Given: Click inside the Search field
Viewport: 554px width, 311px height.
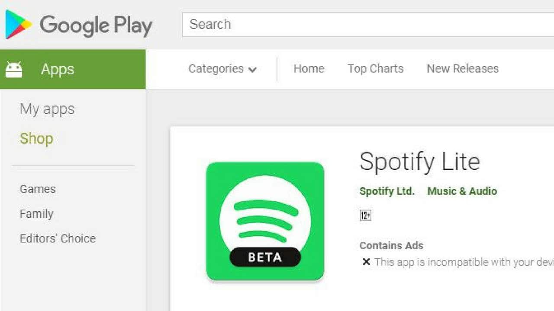Looking at the screenshot, I should [x=303, y=25].
